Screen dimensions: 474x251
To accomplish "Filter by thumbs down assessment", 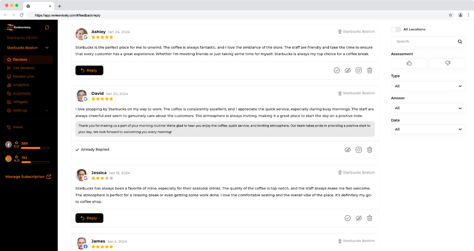I will pos(448,63).
